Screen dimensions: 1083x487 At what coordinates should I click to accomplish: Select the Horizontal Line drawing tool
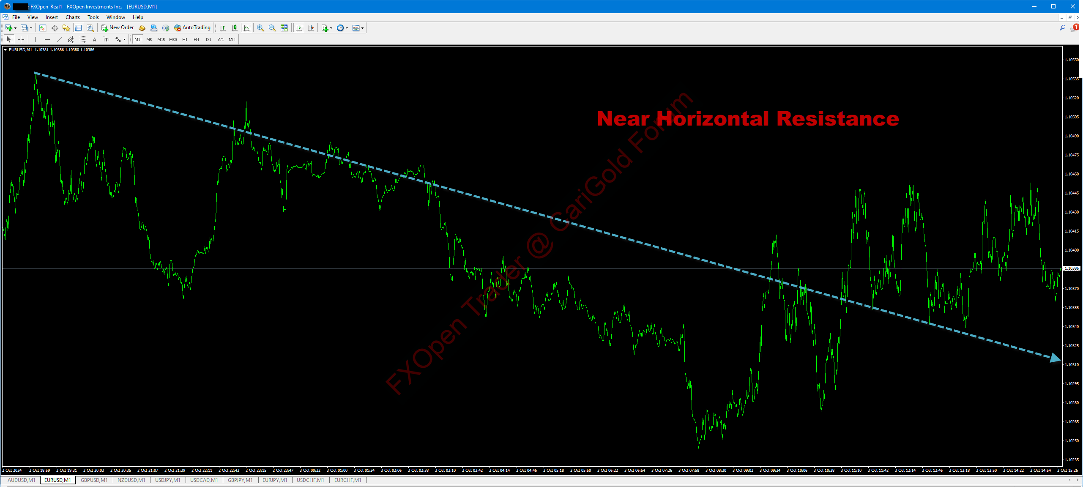[47, 39]
